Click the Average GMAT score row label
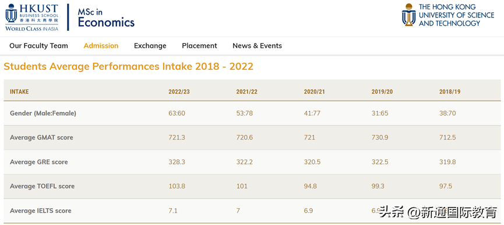This screenshot has width=504, height=225. coord(41,137)
